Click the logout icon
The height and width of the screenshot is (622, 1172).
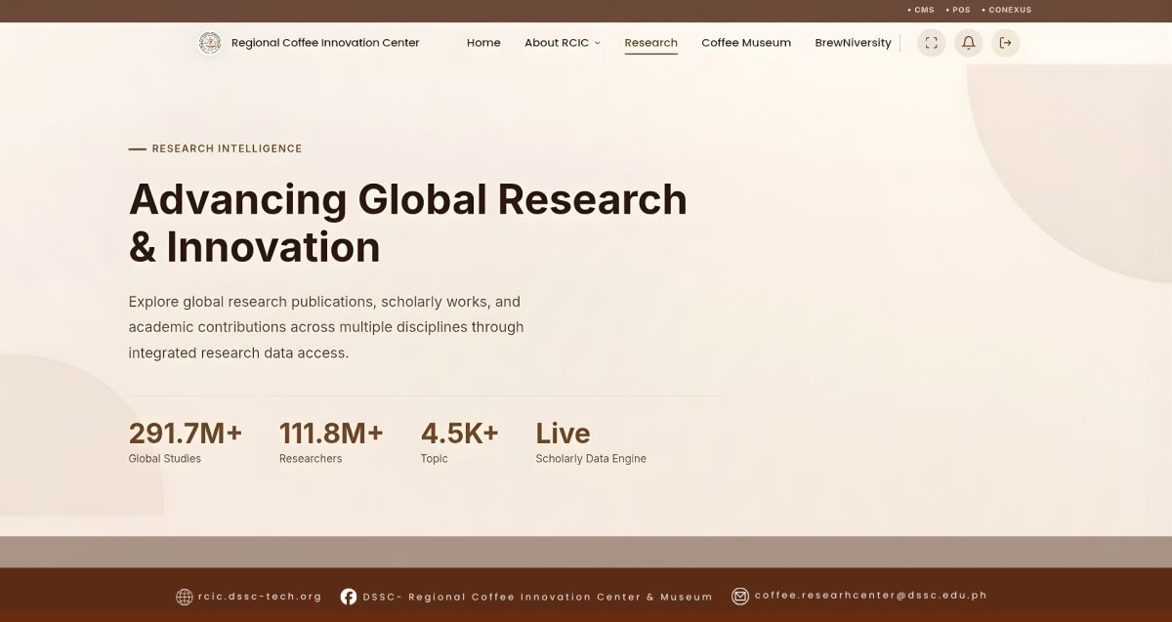pyautogui.click(x=1006, y=43)
